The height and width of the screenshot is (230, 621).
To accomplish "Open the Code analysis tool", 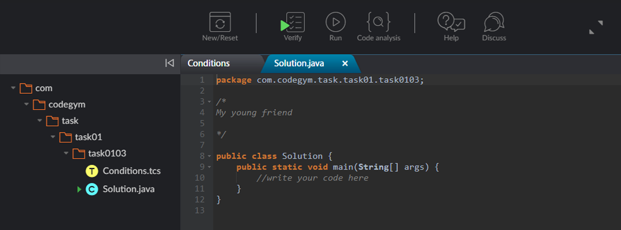I will point(378,22).
